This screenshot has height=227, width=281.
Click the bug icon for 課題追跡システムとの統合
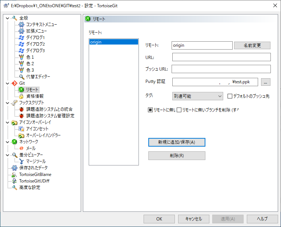pos(21,109)
